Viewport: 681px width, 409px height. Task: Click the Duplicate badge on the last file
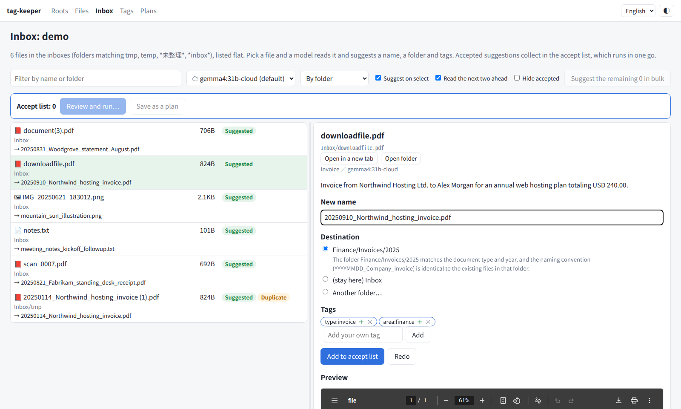pyautogui.click(x=274, y=297)
